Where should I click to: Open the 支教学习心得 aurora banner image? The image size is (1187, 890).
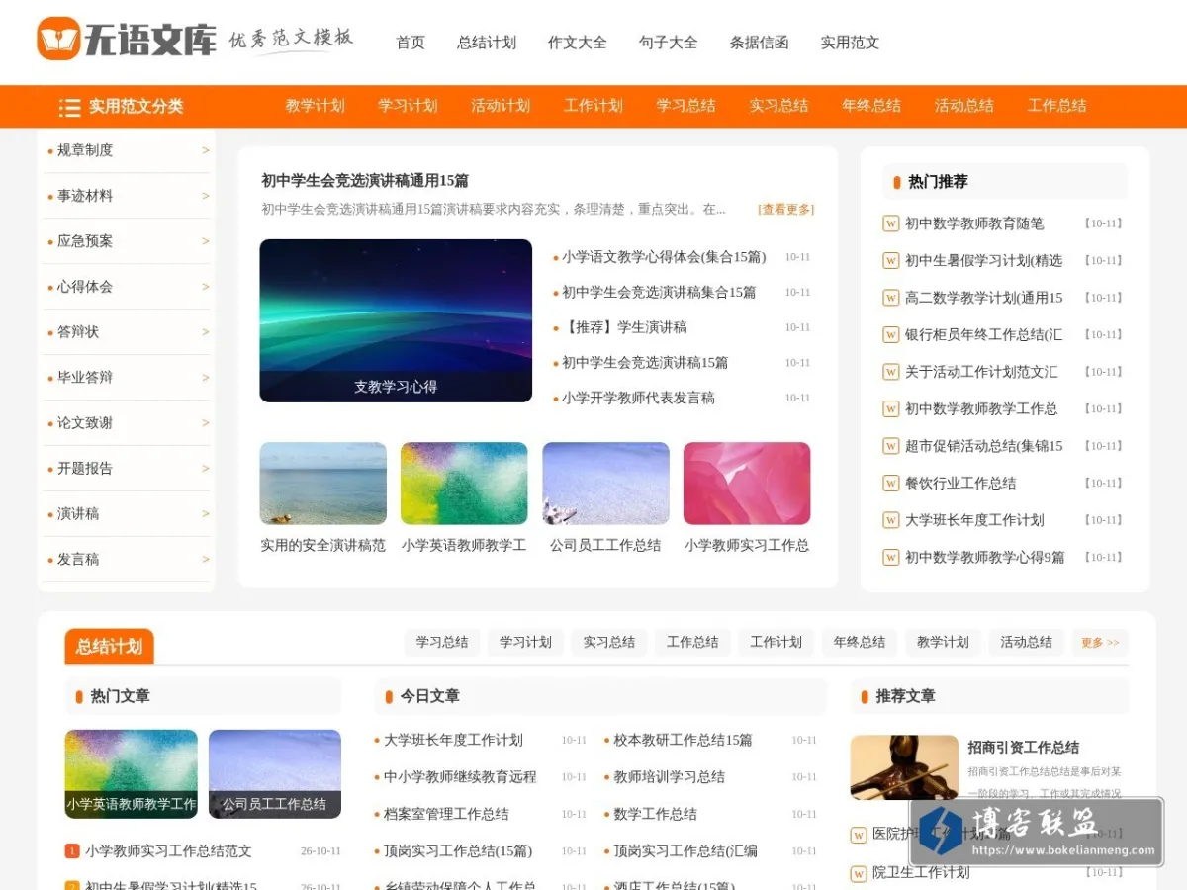(x=396, y=320)
